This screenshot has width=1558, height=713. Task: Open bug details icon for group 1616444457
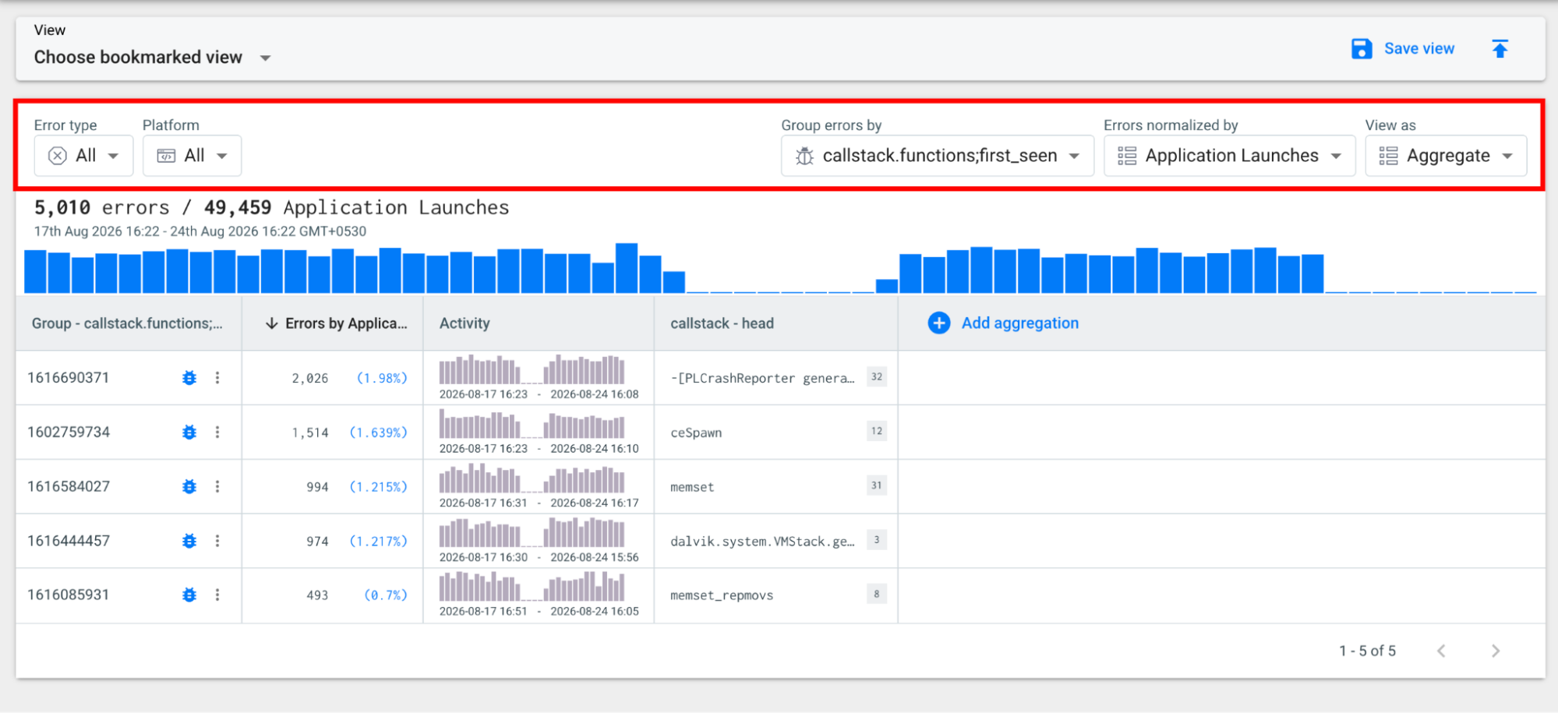[x=189, y=541]
